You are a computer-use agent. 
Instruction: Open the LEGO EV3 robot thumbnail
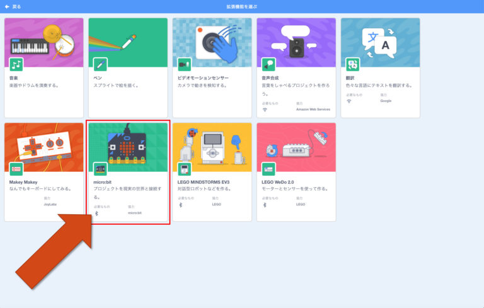[212, 146]
